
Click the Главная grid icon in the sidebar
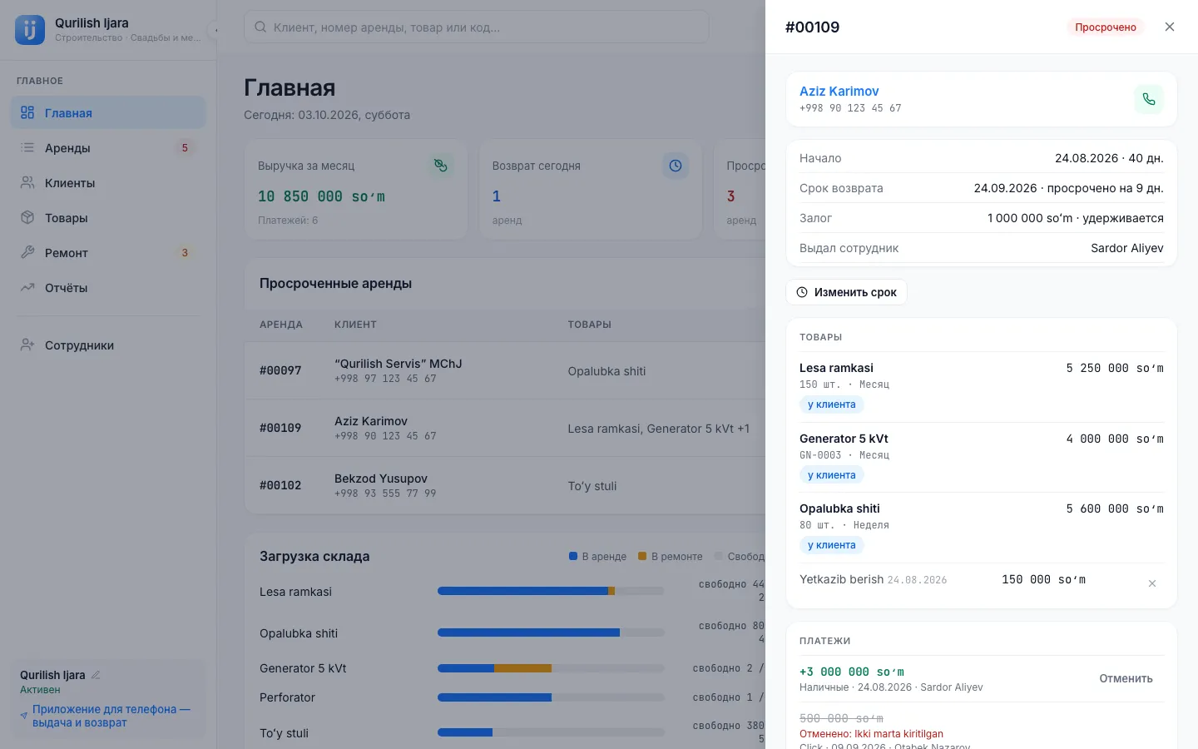pyautogui.click(x=27, y=112)
